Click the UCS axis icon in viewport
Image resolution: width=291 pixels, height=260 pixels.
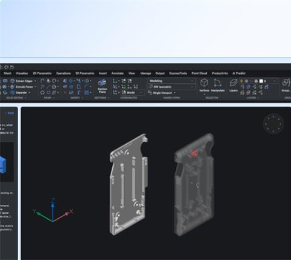[x=53, y=210]
